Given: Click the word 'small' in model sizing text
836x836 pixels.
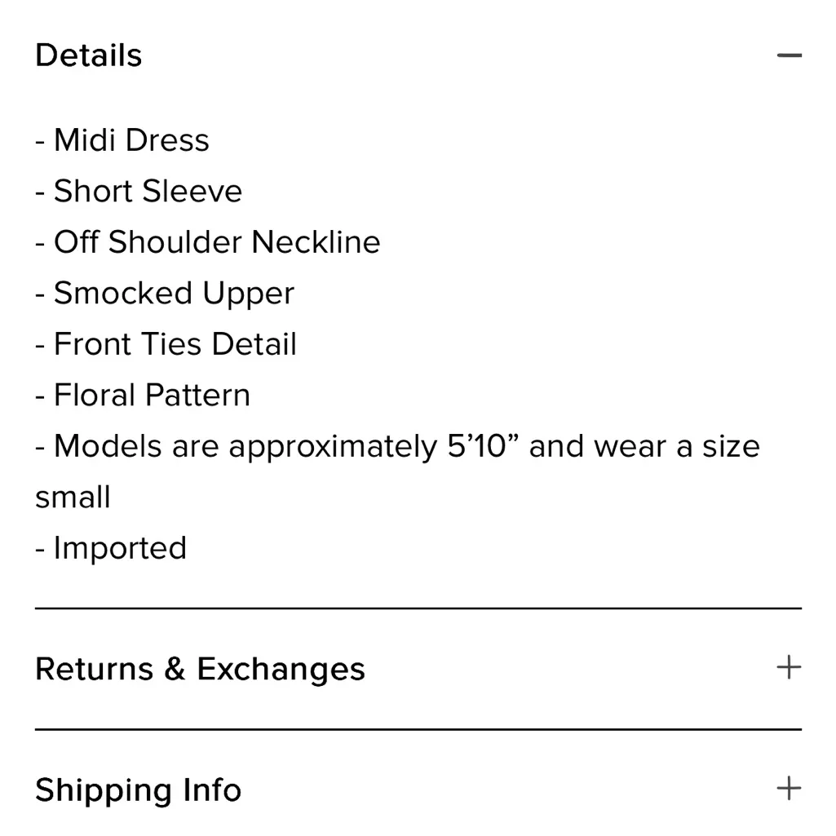Looking at the screenshot, I should 72,497.
